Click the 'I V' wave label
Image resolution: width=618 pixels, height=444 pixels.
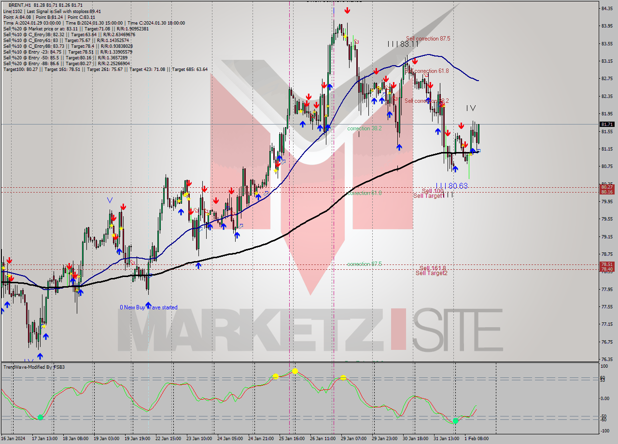[x=471, y=108]
